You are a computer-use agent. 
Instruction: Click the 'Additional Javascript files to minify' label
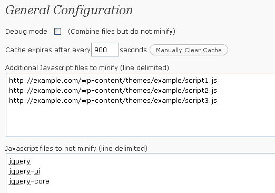87,67
